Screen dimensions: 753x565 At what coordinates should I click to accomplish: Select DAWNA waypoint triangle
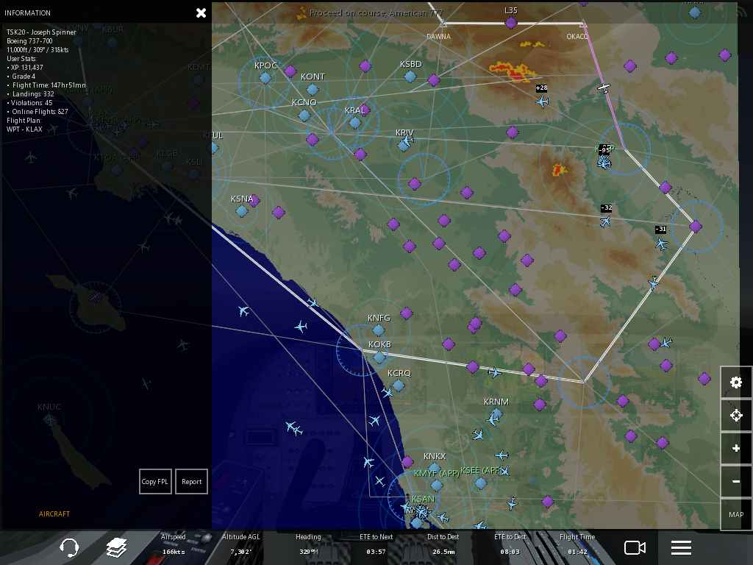(x=443, y=24)
